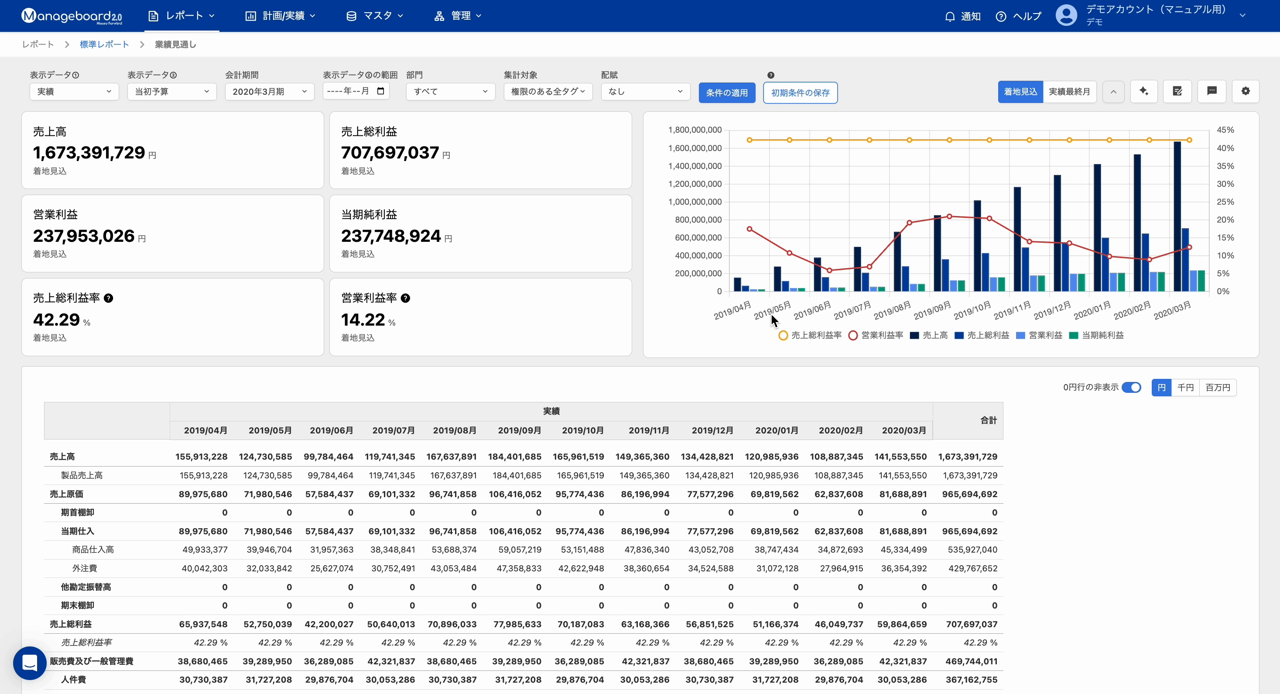
Task: Switch the table unit to 千円
Action: click(x=1185, y=387)
